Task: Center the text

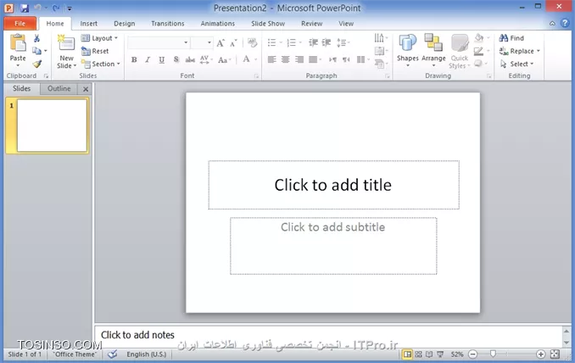Action: (285, 59)
